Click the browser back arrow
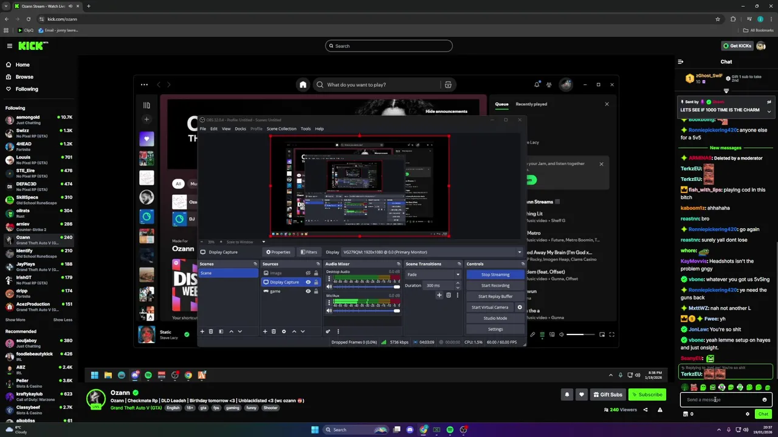778x437 pixels. 7,19
